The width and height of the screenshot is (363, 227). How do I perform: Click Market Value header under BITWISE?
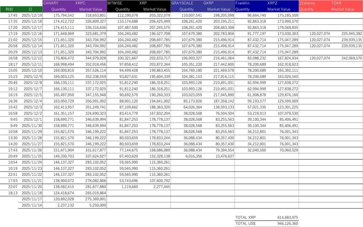point(155,9)
